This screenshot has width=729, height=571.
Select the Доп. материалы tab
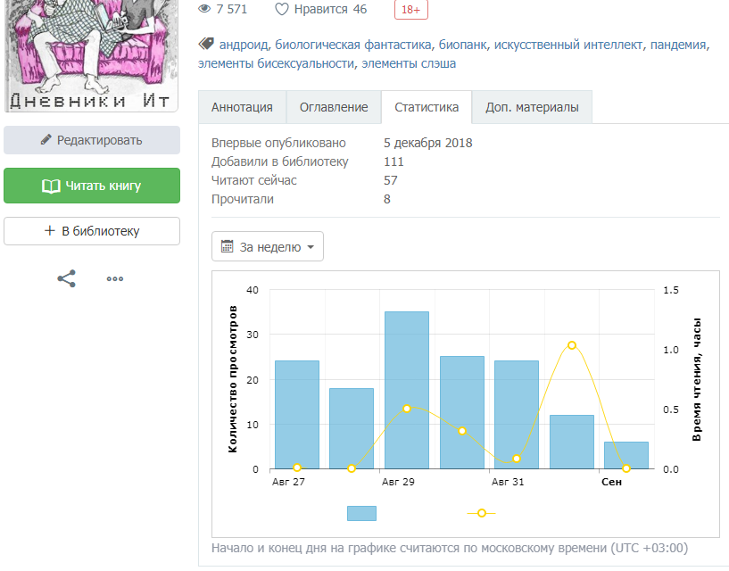coord(532,107)
